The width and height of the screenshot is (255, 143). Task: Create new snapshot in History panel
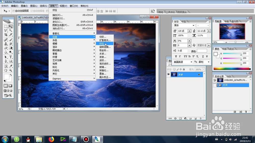pos(240,112)
